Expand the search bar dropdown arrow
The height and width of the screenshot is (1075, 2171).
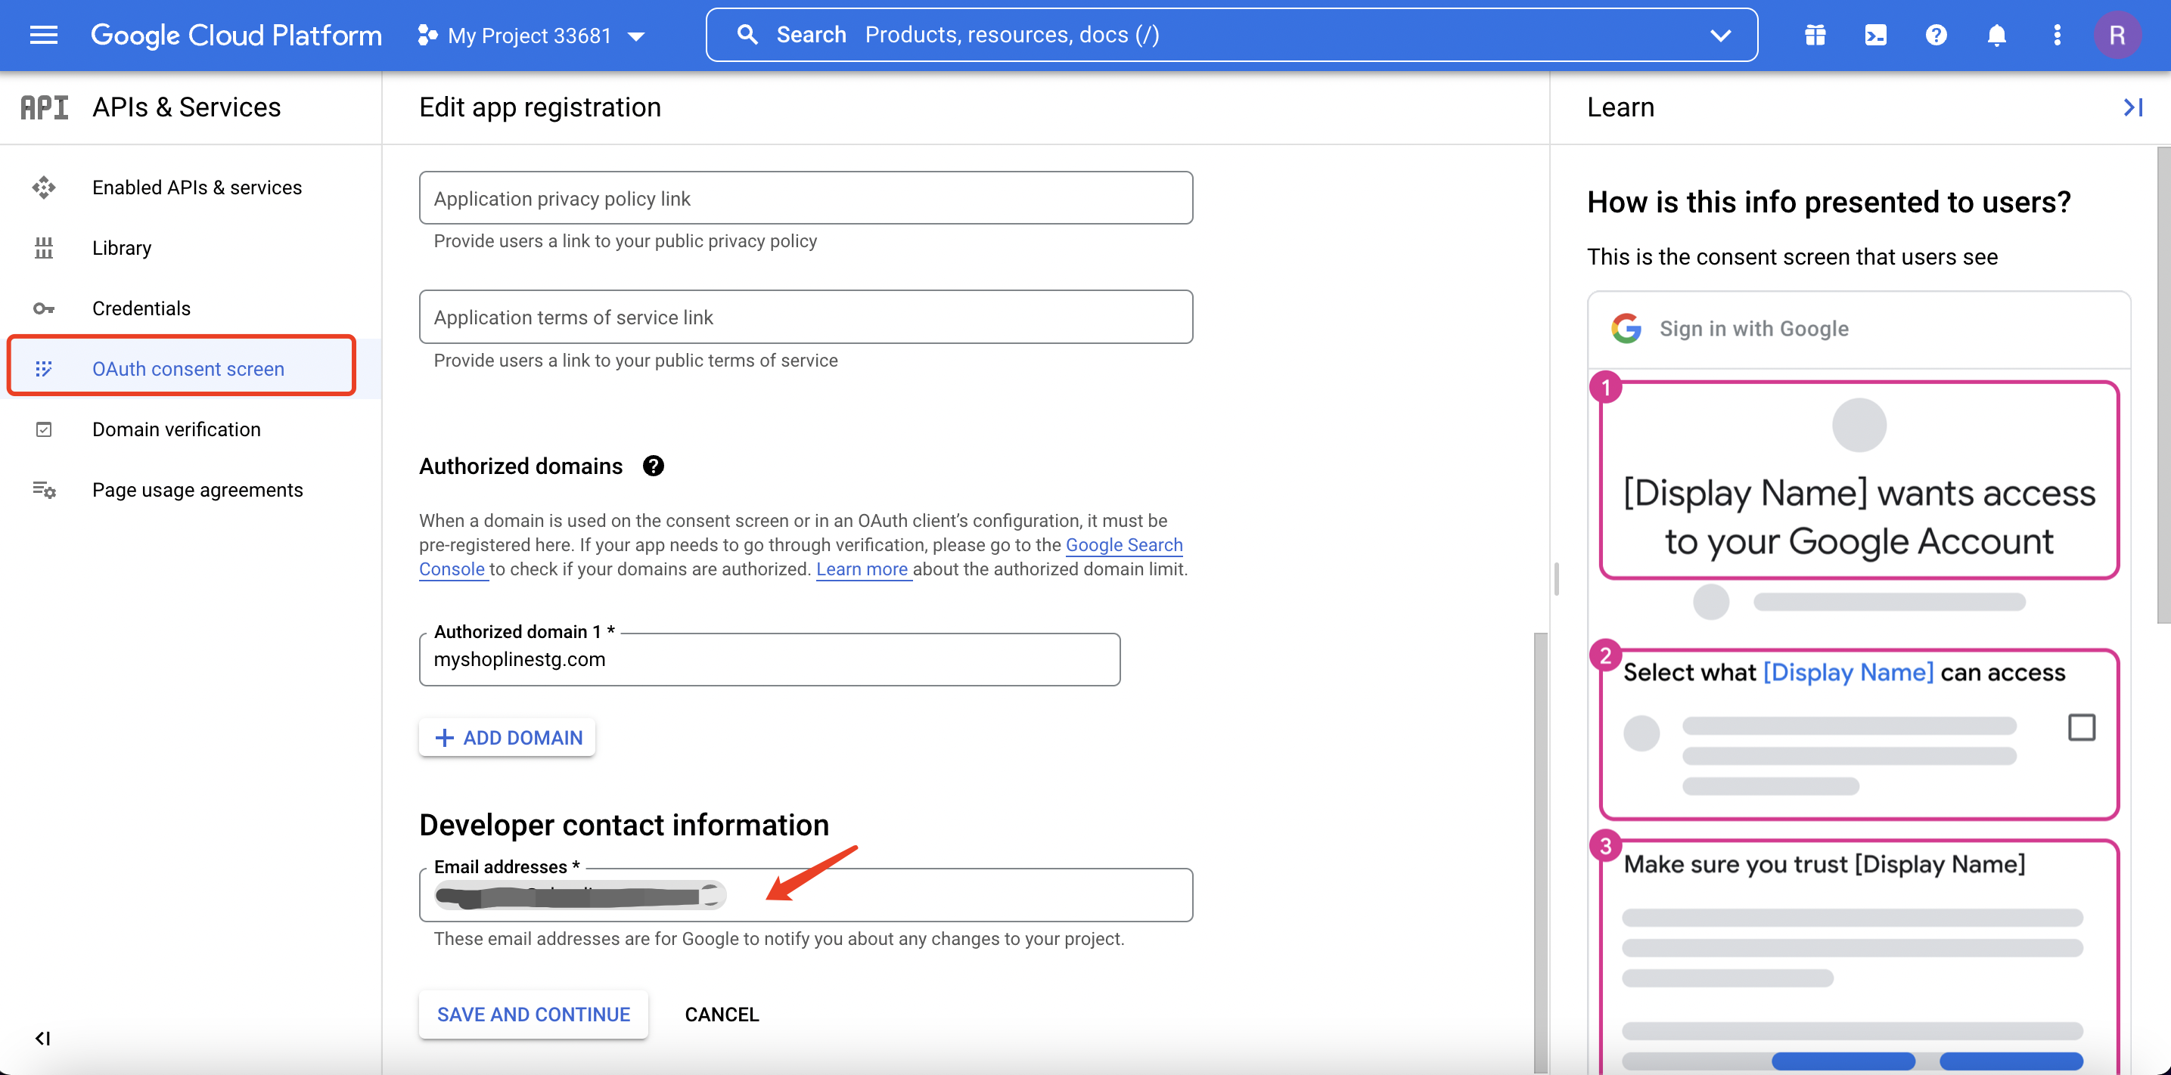tap(1719, 35)
